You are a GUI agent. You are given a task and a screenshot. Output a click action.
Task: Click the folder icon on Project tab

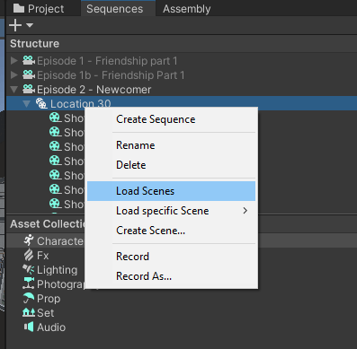coord(19,8)
